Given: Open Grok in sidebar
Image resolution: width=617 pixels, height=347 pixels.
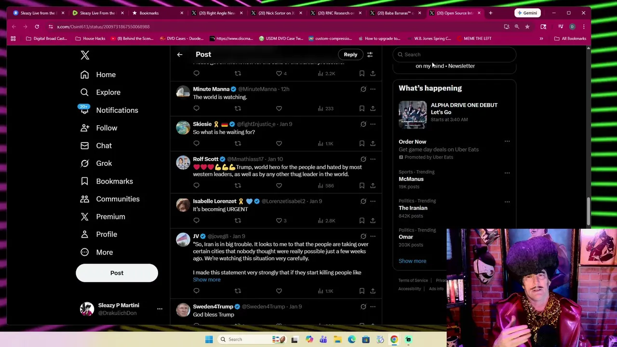Looking at the screenshot, I should click(96, 163).
